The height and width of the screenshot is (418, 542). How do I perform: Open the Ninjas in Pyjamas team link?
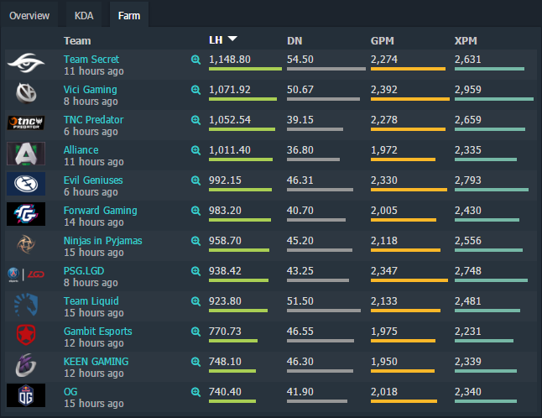102,241
